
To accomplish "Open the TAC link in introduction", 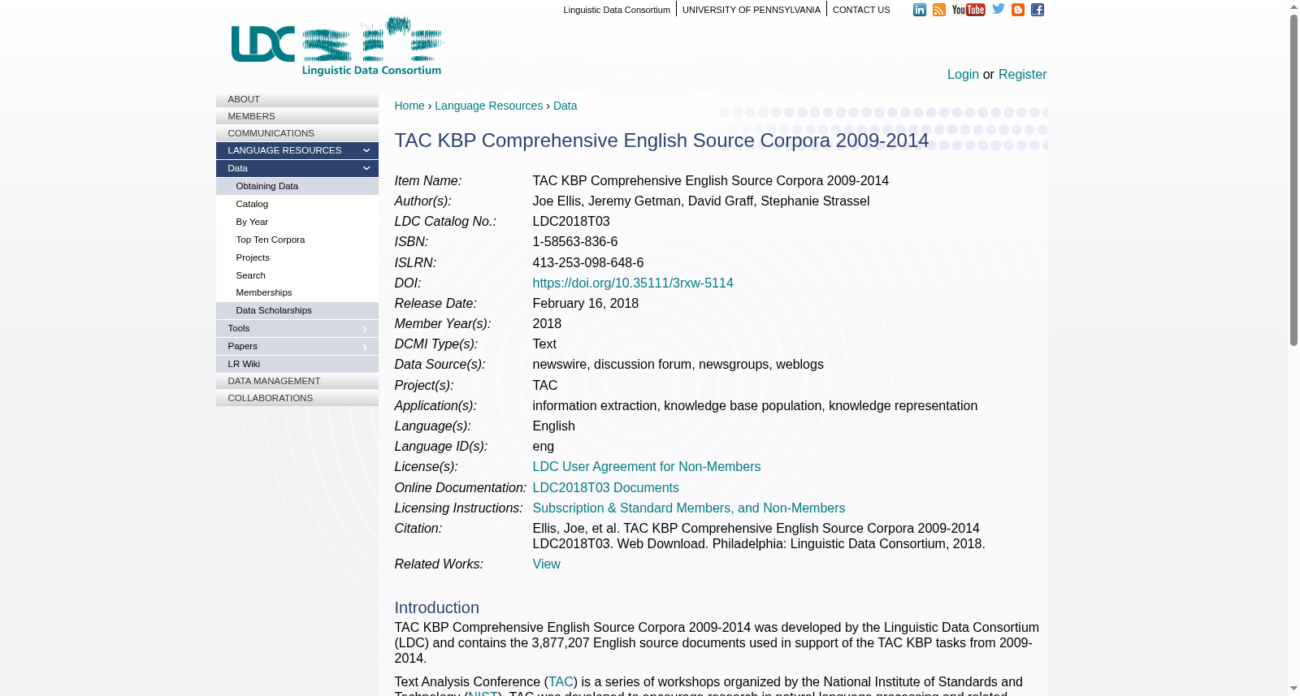I will click(x=561, y=682).
